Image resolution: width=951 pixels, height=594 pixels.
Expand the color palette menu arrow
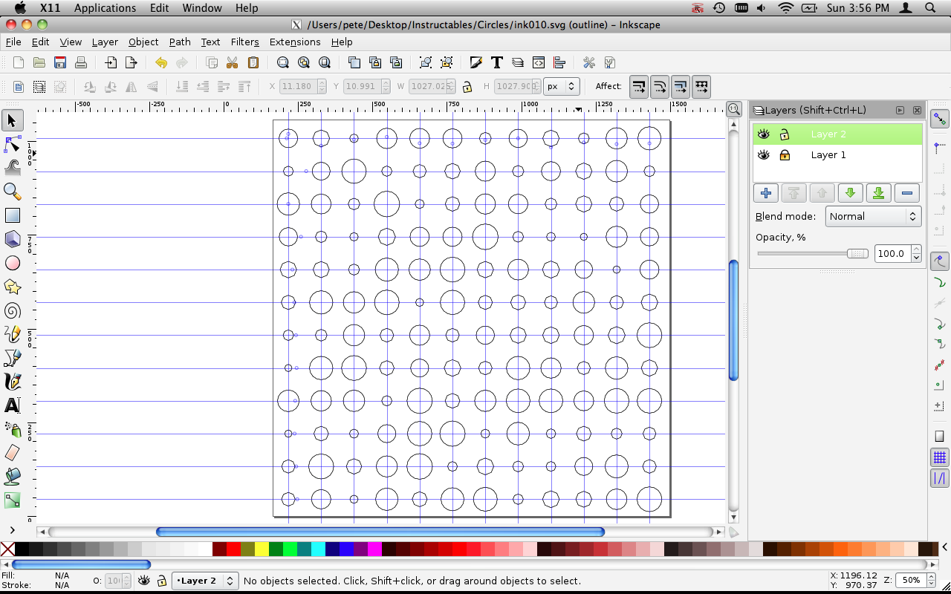(x=945, y=548)
